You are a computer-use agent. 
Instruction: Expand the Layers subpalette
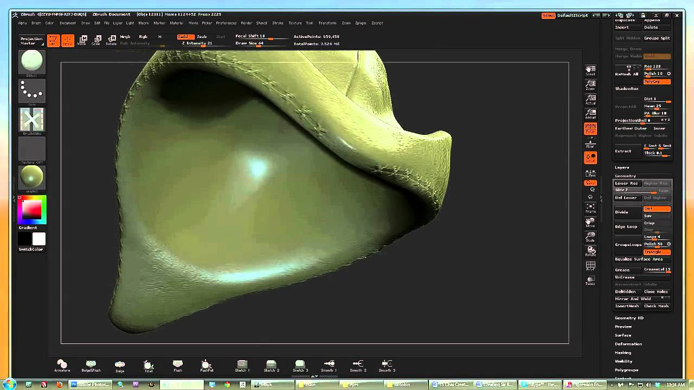(x=622, y=167)
